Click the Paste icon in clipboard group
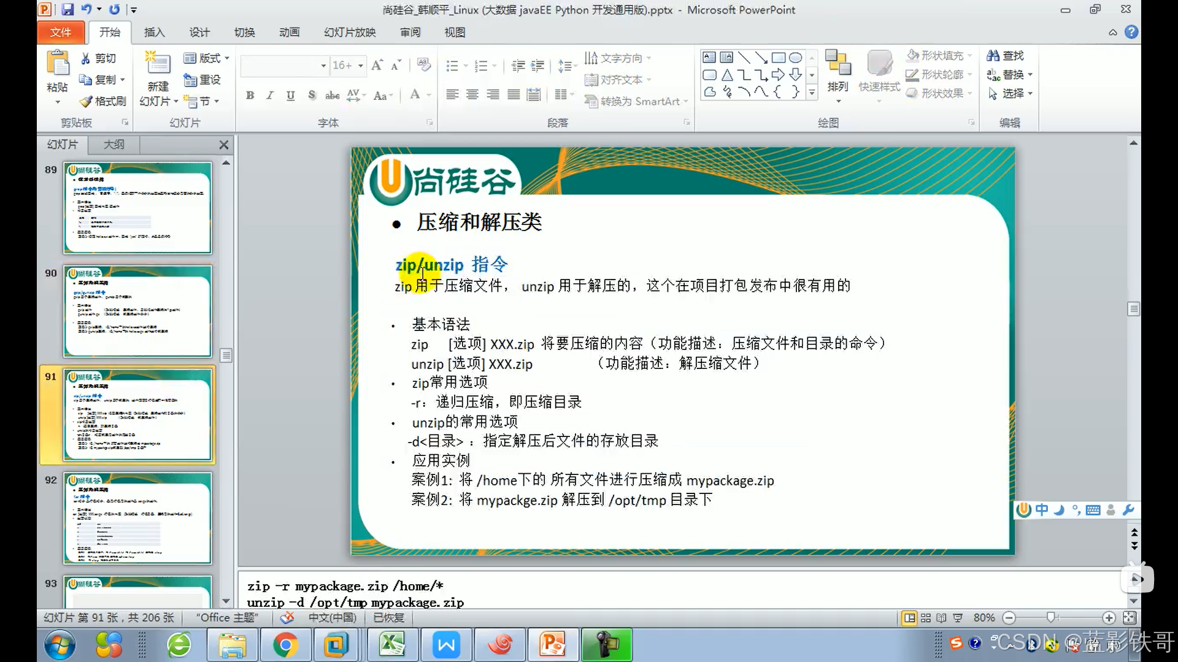 pyautogui.click(x=58, y=64)
